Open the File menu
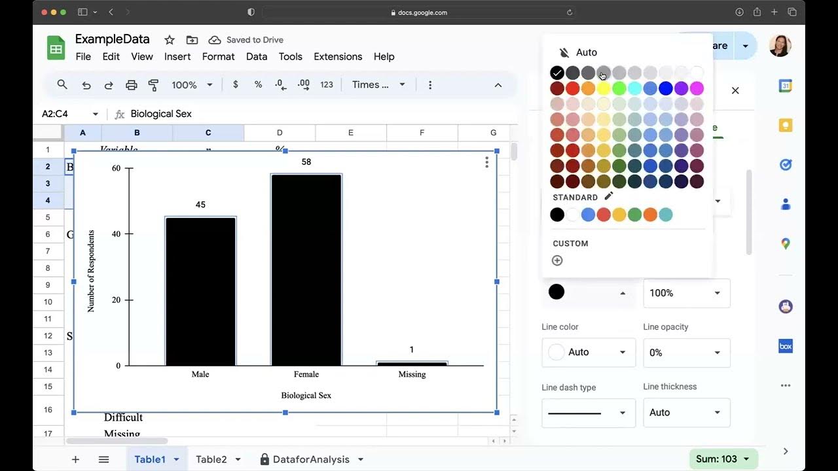This screenshot has height=471, width=838. tap(83, 57)
